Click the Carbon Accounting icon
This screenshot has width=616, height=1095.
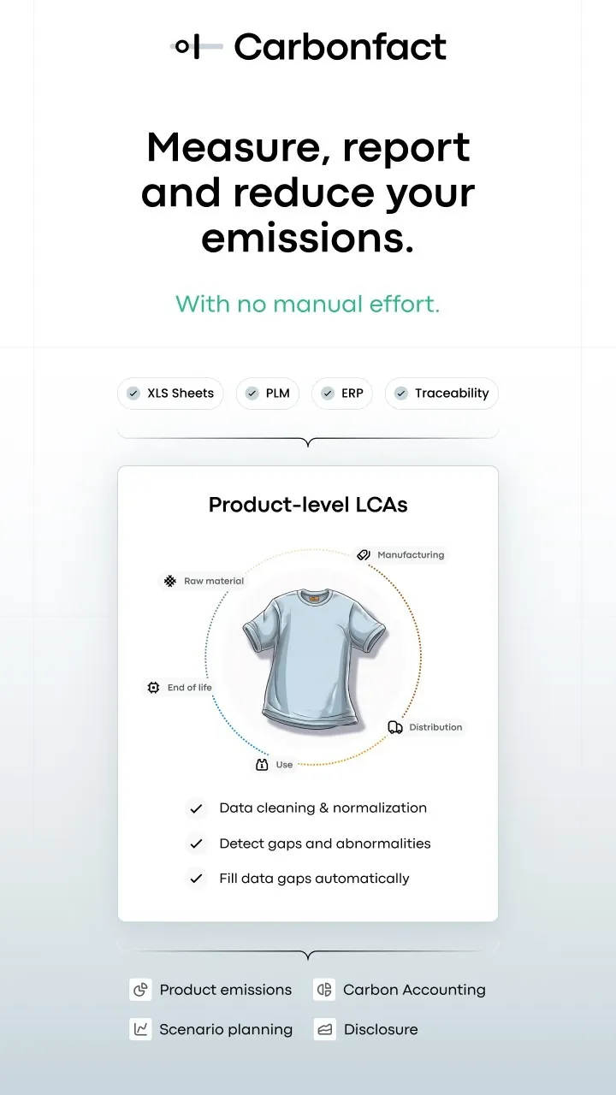(x=324, y=990)
